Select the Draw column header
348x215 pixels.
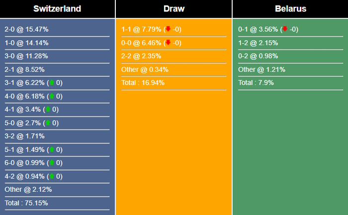click(174, 9)
